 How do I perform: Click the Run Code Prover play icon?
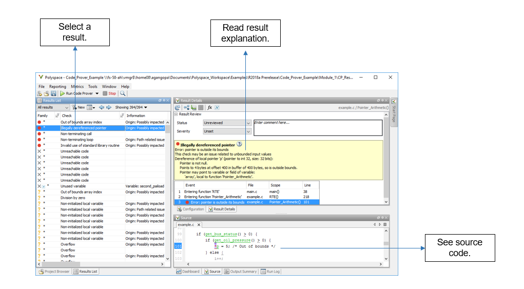(x=62, y=94)
